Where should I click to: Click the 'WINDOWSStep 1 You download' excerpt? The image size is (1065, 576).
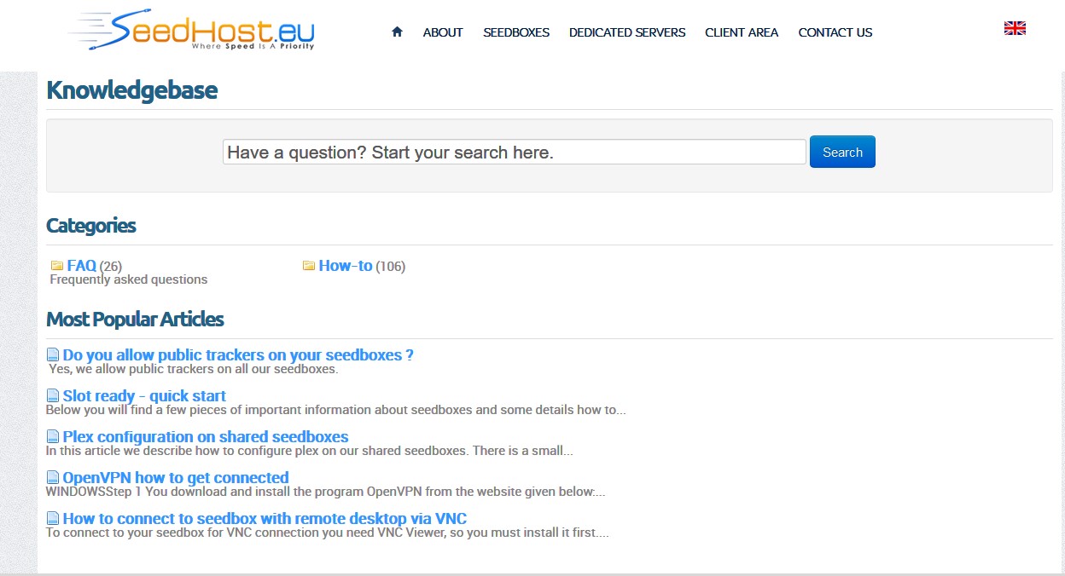pos(326,492)
